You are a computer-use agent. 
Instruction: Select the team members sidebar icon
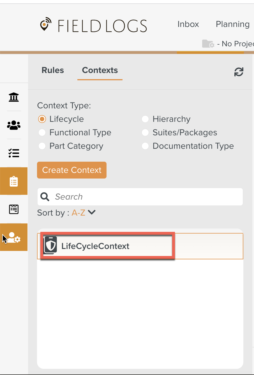point(14,125)
